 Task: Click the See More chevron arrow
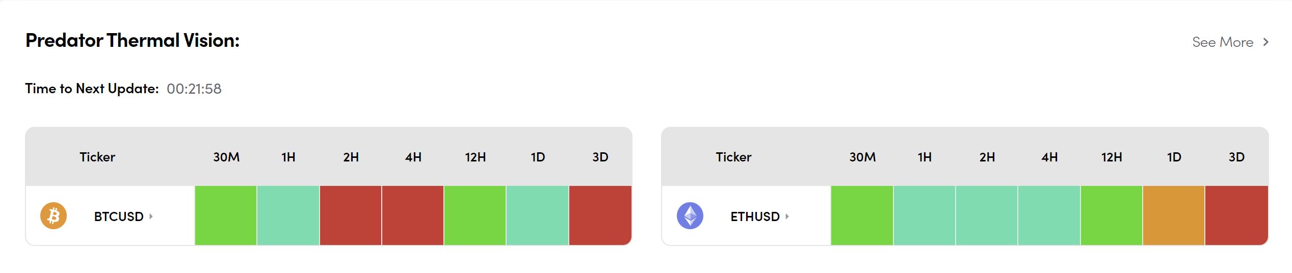[x=1266, y=42]
